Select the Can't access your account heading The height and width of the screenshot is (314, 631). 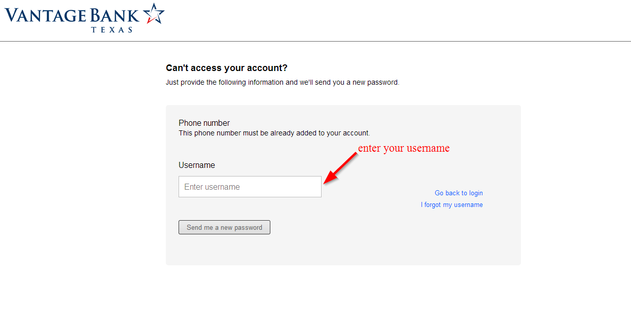[x=227, y=68]
